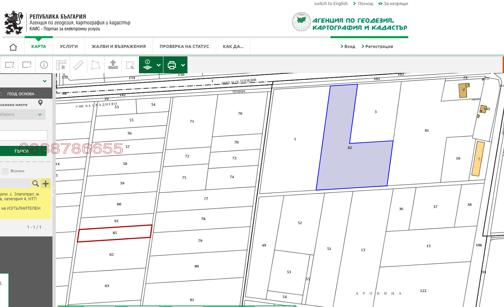The width and height of the screenshot is (504, 307).
Task: Activate the rectangular selection tool
Action: 130,65
